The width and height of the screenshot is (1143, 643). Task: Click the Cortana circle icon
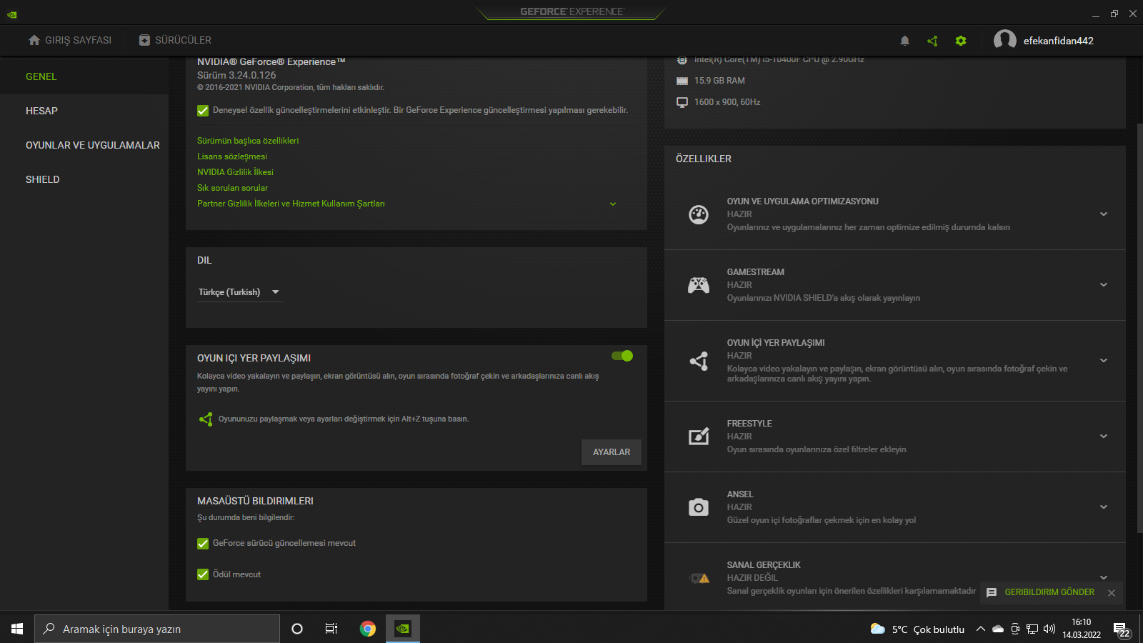(x=297, y=629)
